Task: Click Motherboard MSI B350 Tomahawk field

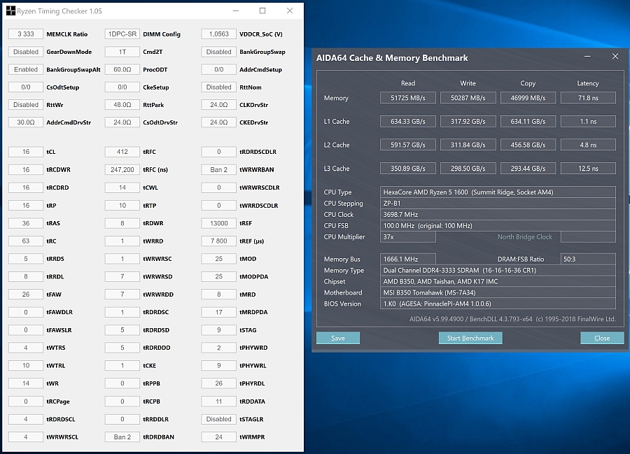Action: click(x=498, y=292)
